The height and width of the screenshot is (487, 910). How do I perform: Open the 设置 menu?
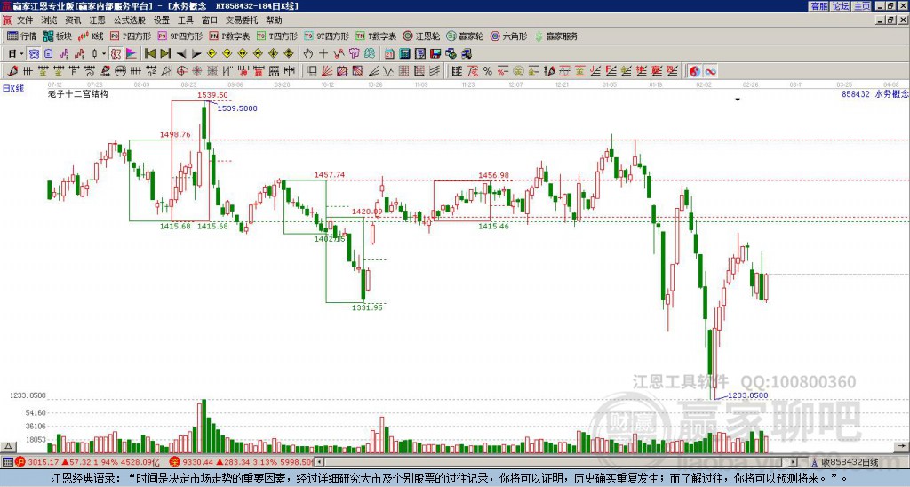(x=162, y=20)
